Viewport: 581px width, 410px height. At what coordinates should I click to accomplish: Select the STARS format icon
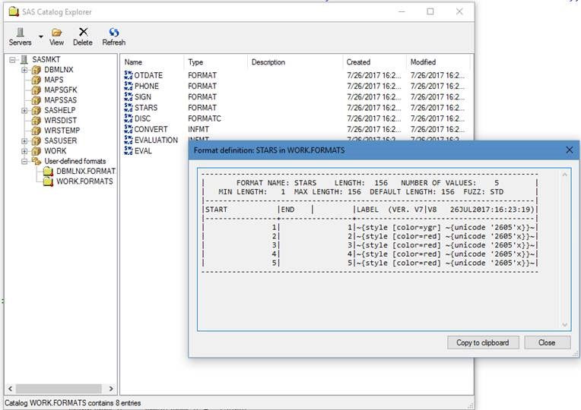point(129,108)
